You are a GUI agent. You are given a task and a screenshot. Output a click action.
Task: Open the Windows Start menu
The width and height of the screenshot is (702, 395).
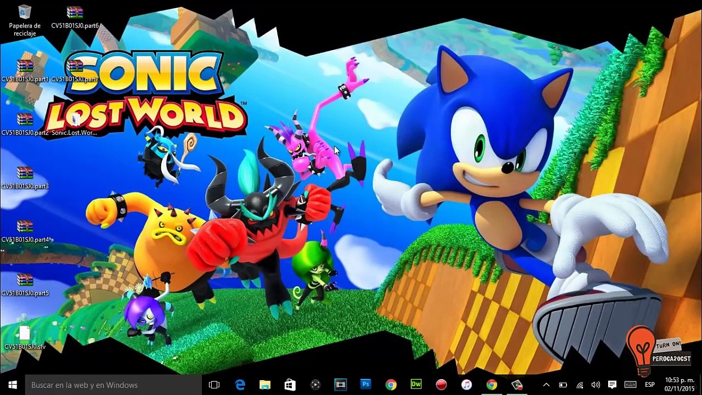pos(13,385)
